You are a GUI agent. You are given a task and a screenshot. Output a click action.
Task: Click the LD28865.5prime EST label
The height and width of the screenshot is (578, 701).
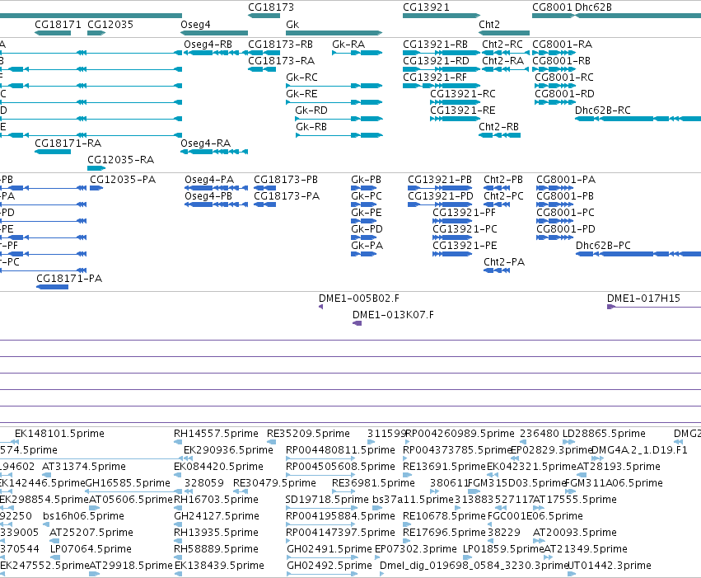point(604,434)
